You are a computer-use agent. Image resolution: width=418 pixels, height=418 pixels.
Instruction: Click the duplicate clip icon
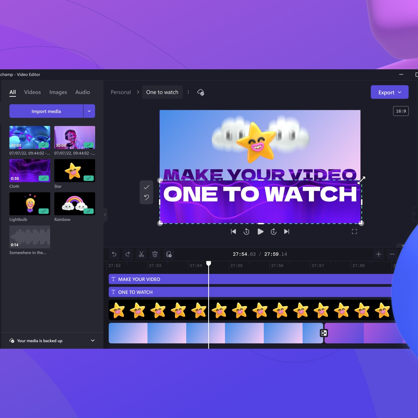pos(169,254)
